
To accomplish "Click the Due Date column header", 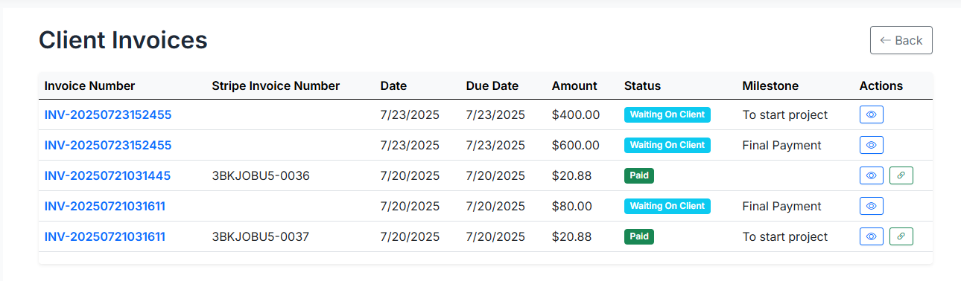I will [x=492, y=85].
